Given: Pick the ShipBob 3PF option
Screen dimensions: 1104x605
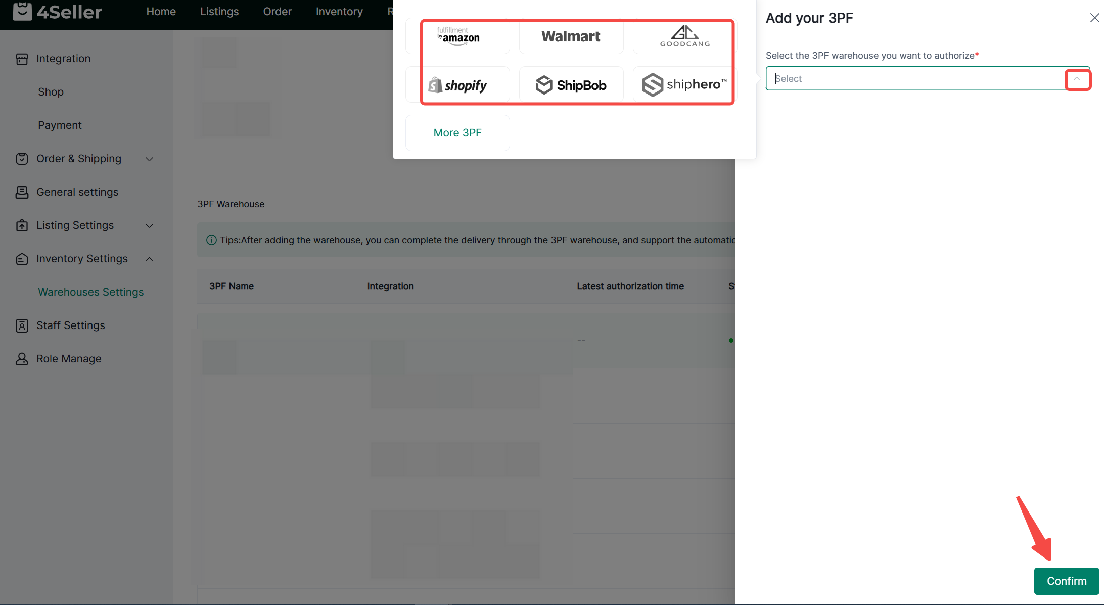Looking at the screenshot, I should (571, 85).
